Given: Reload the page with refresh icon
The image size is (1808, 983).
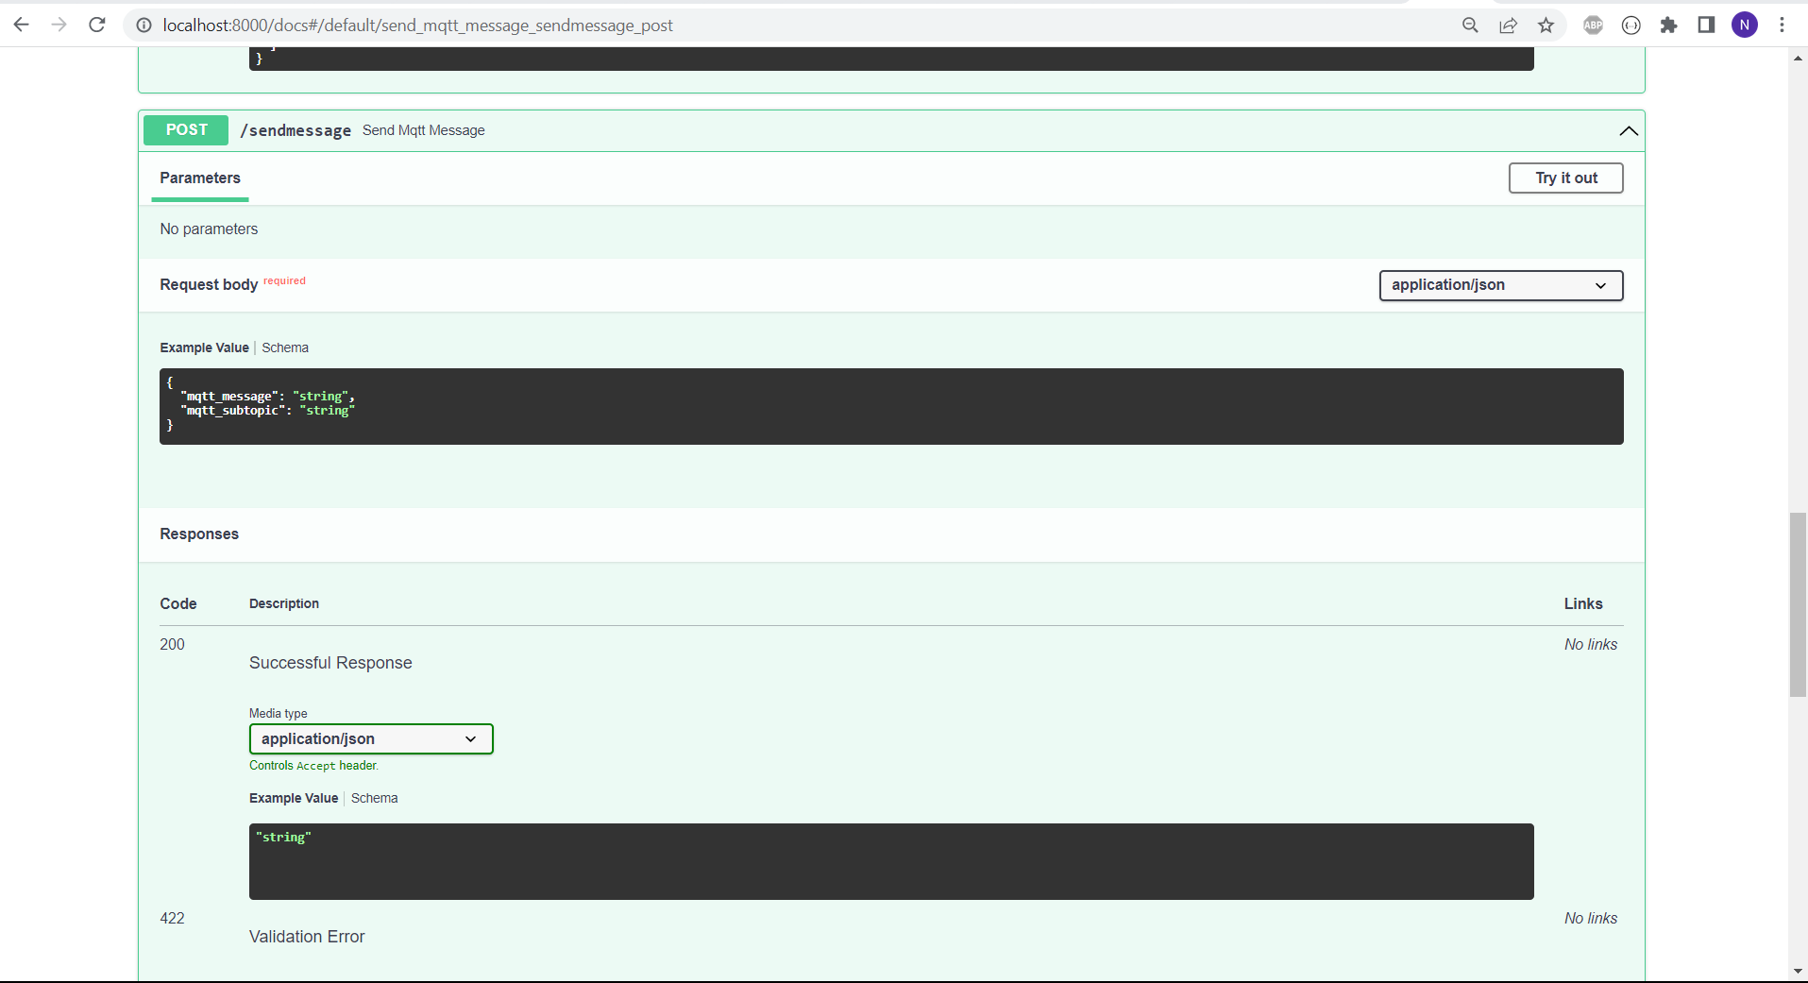Looking at the screenshot, I should point(97,25).
